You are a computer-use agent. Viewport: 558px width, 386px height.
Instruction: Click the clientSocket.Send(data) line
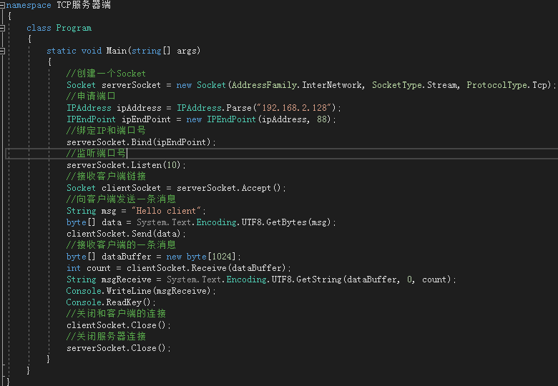[126, 234]
